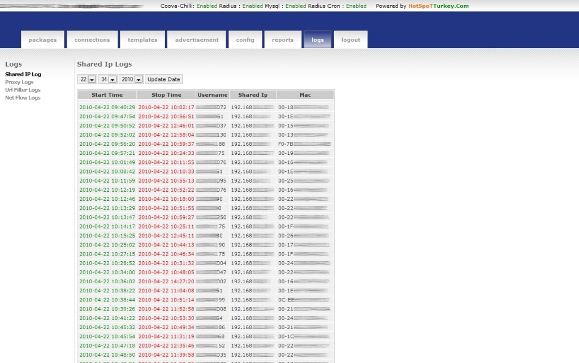Select stop time 2010-04-22 11:52:58

coord(166,309)
